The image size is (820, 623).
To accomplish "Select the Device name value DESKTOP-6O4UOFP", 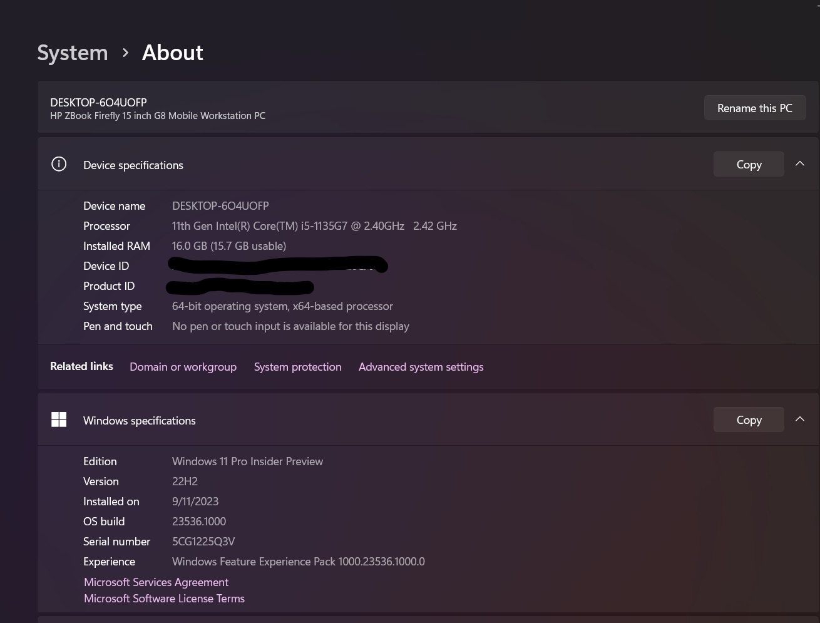I will pyautogui.click(x=220, y=206).
